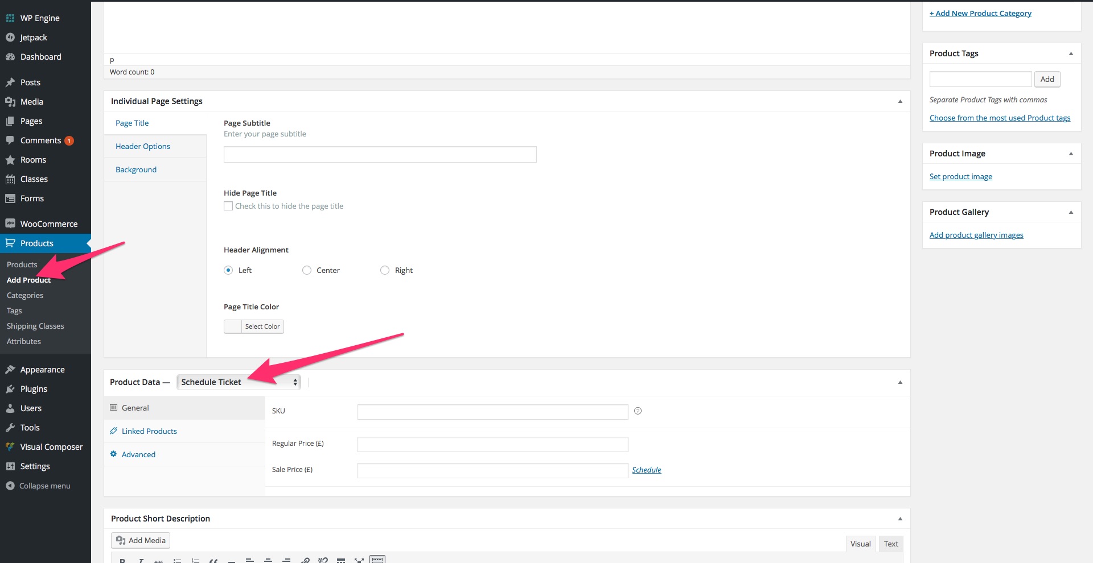Choose from the most used Product tags
The height and width of the screenshot is (563, 1093).
pyautogui.click(x=1000, y=118)
